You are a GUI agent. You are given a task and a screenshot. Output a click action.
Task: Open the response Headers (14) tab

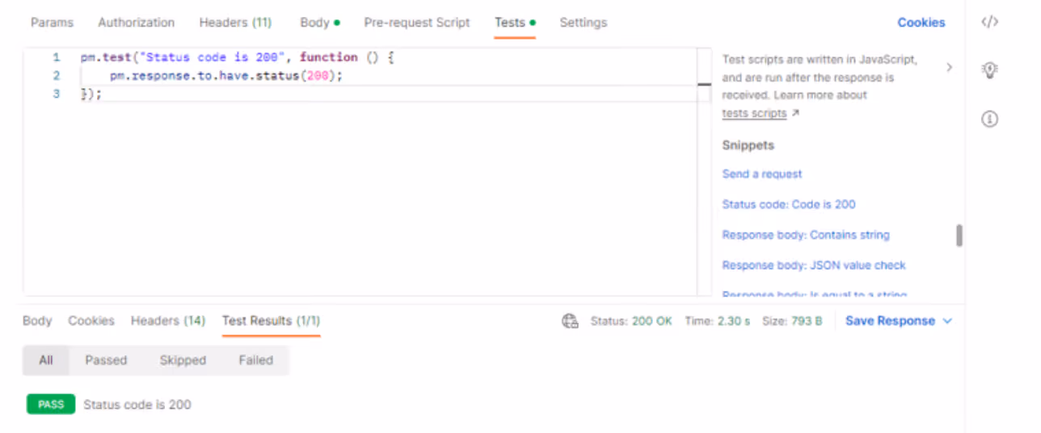(168, 321)
